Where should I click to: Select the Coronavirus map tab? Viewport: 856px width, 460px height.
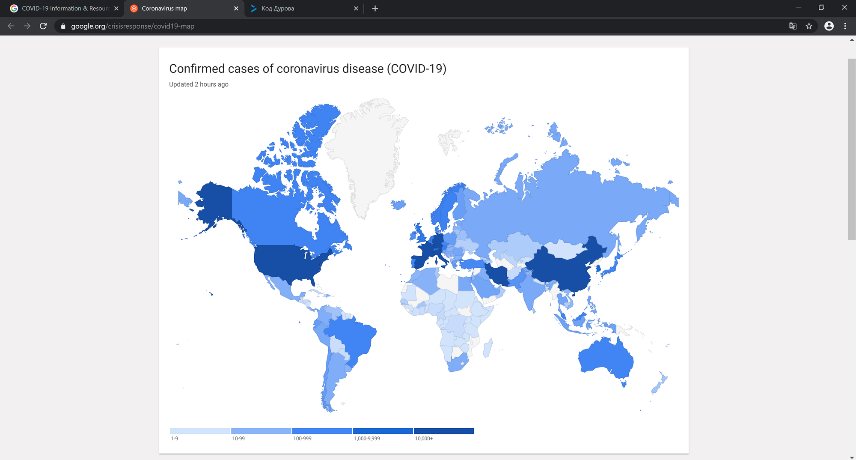pyautogui.click(x=184, y=9)
